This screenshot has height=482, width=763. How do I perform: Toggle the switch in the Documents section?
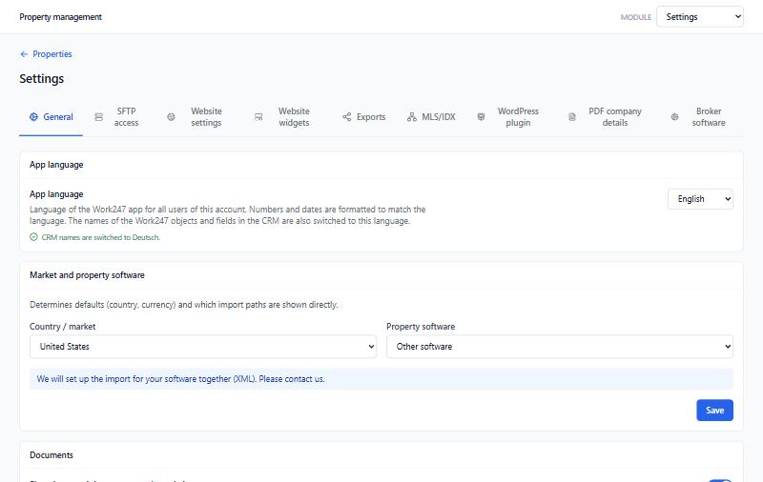tap(719, 480)
